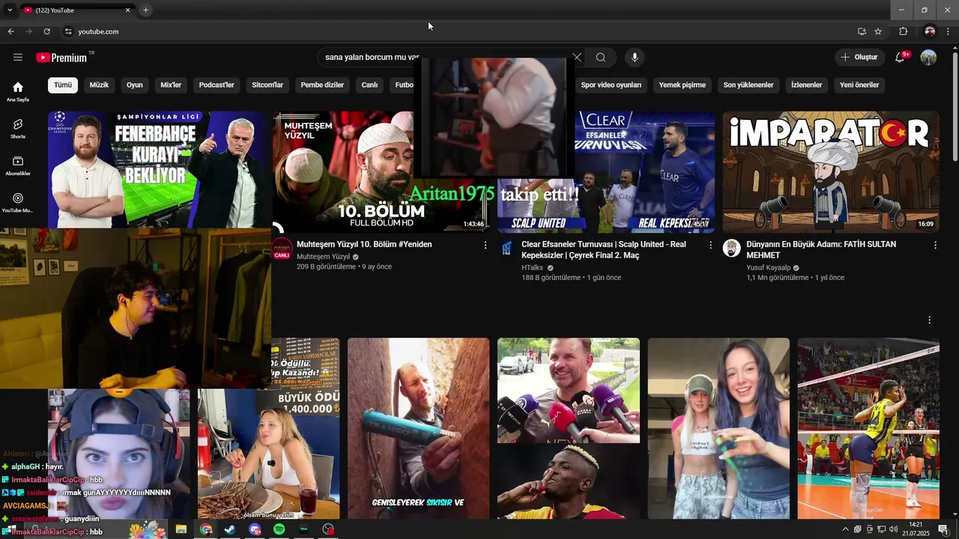Open the notifications bell
The height and width of the screenshot is (539, 959).
tap(901, 58)
